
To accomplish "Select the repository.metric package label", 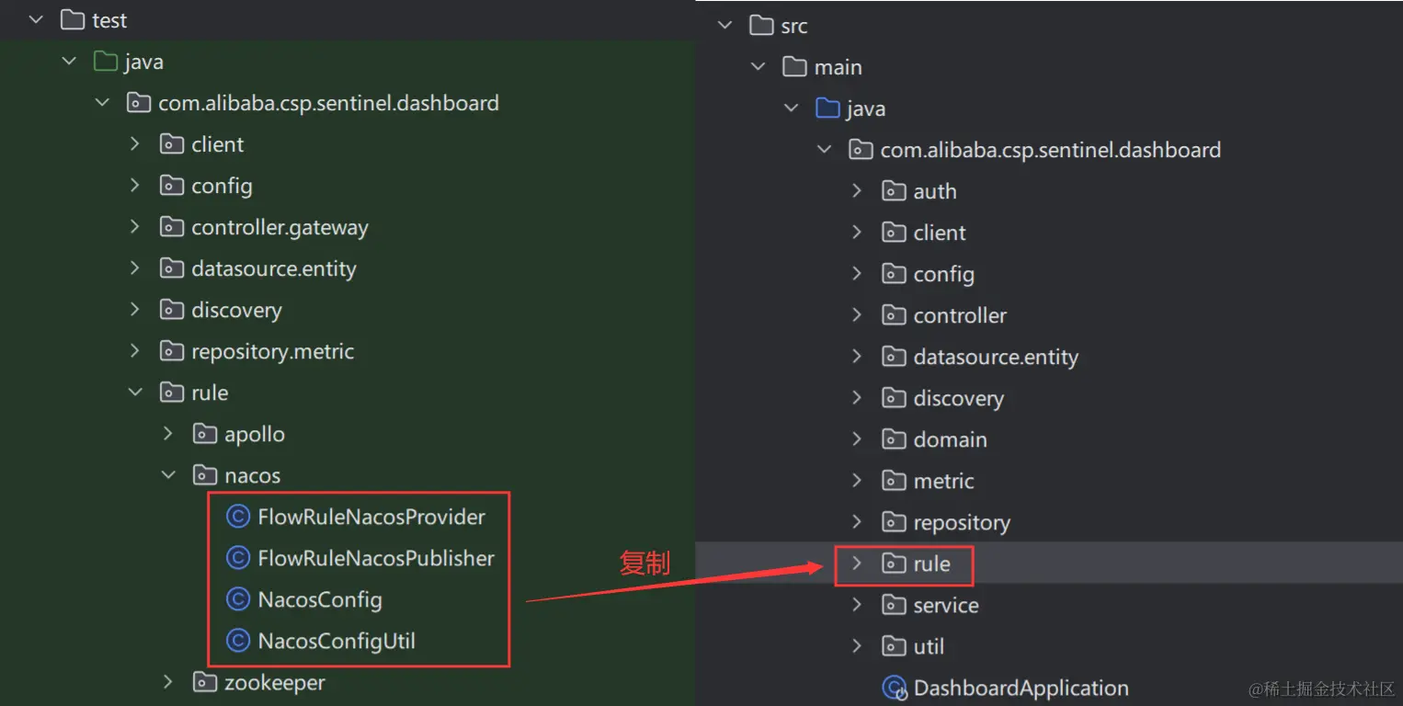I will pos(273,351).
